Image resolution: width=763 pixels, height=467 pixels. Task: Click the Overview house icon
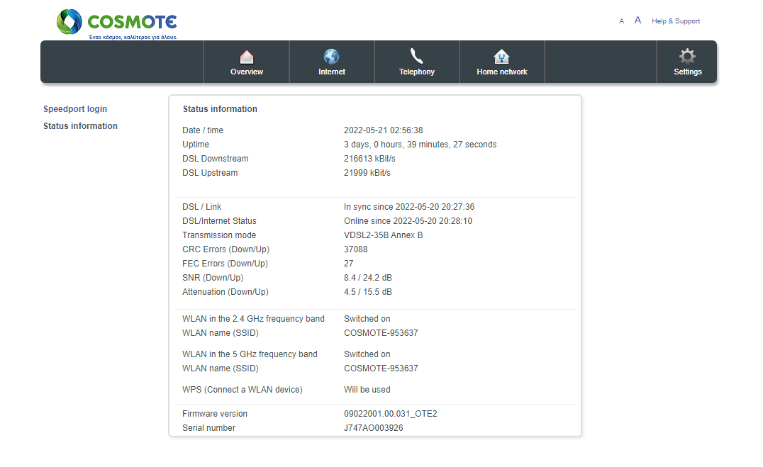(x=247, y=57)
